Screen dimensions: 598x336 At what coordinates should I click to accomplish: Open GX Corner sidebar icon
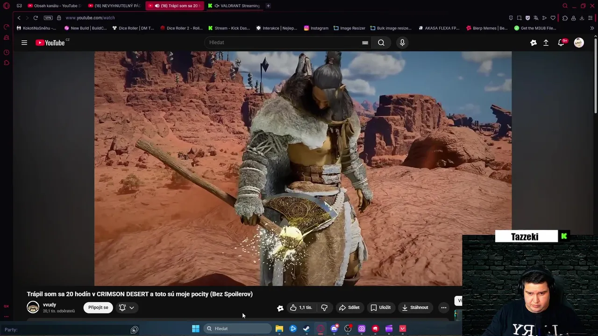coord(7,306)
